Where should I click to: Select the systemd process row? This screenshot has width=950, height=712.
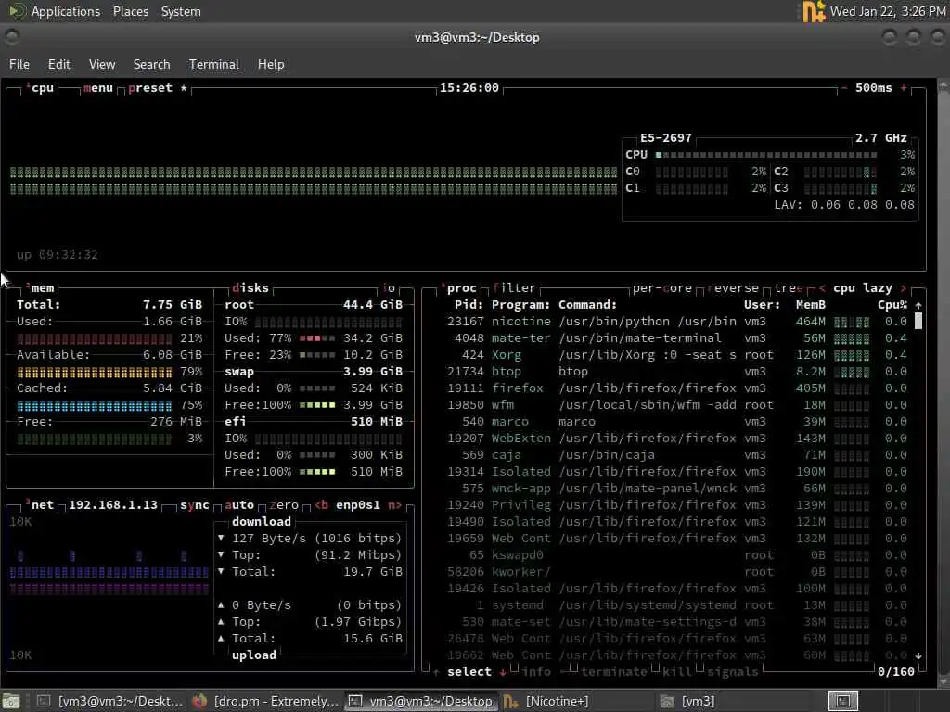pos(676,604)
